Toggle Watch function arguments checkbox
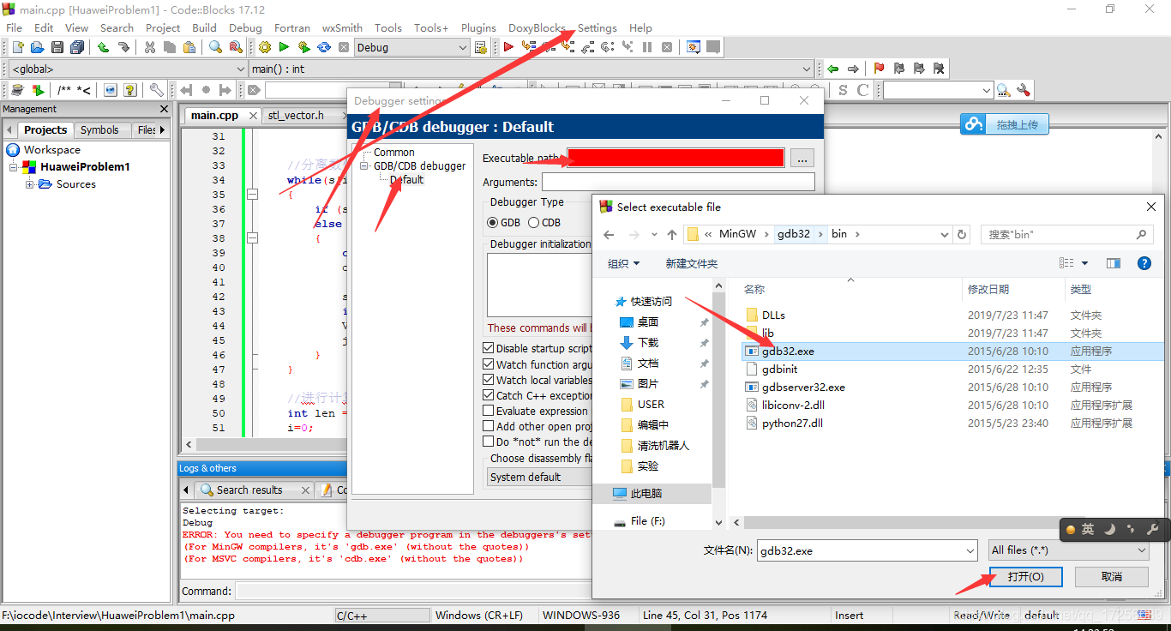 [489, 364]
